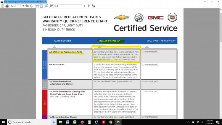Click the Zoom In magnifier
222x125 pixels.
point(51,6)
